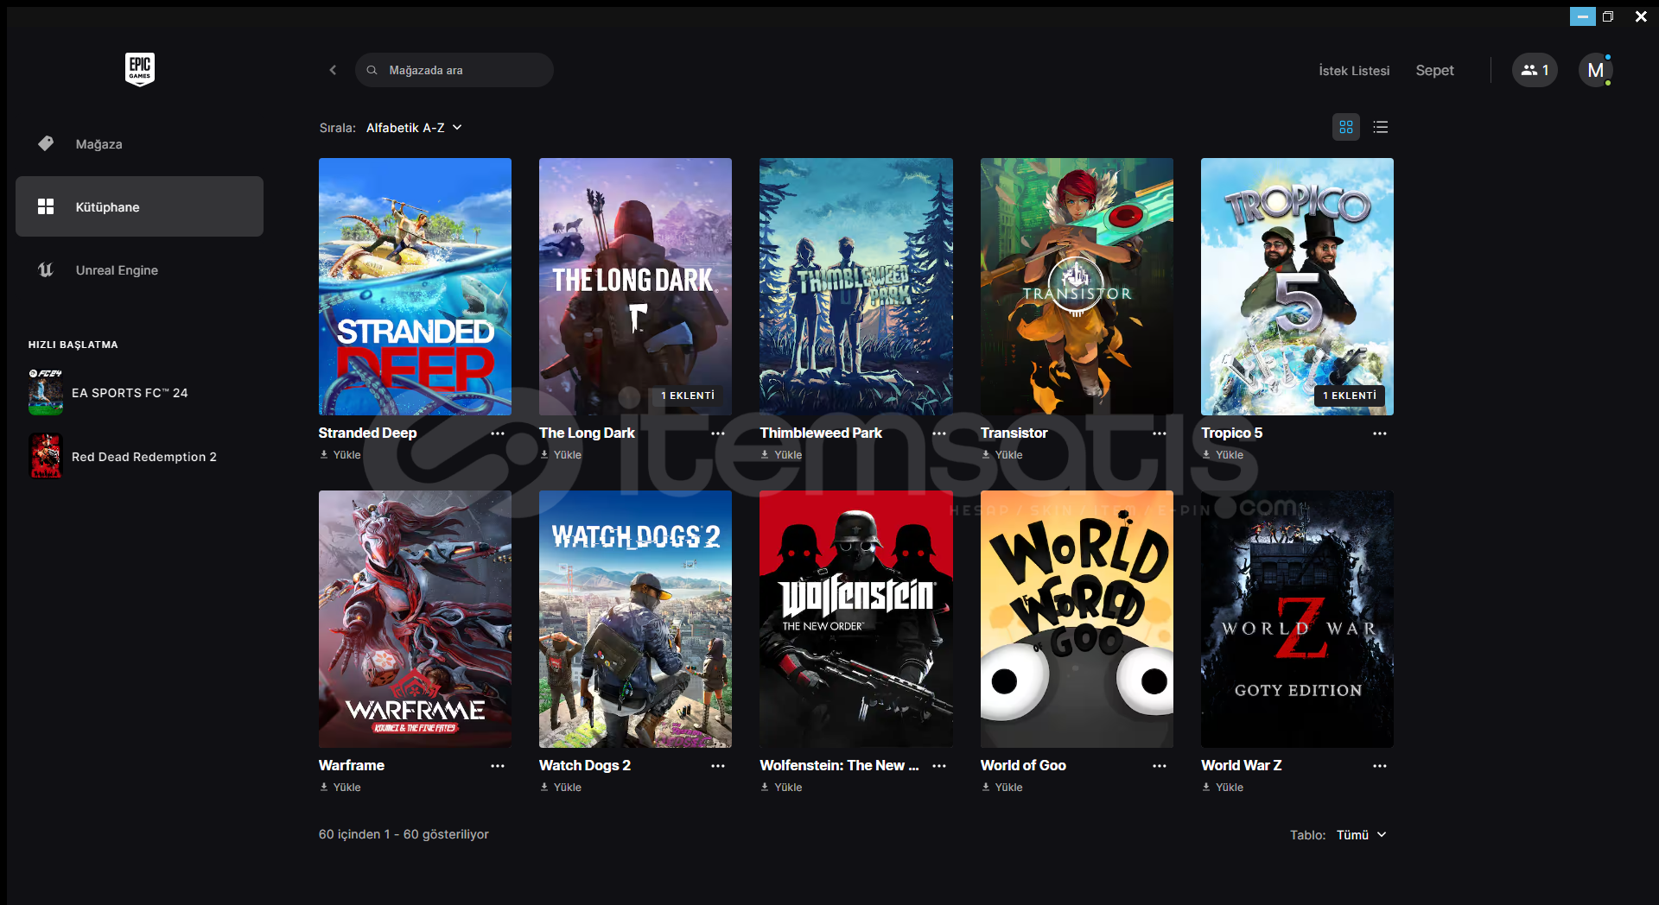Click the World War Z cover art
This screenshot has width=1659, height=905.
point(1297,619)
